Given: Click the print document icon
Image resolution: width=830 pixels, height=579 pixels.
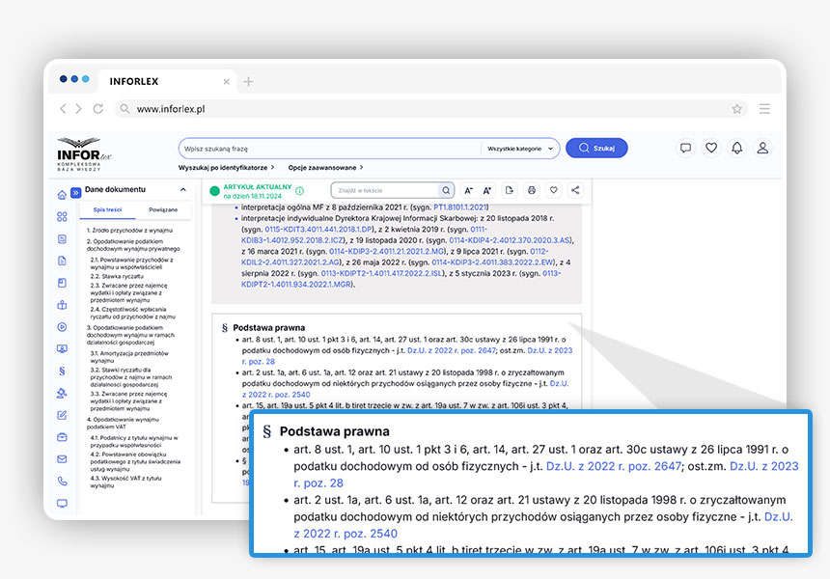Looking at the screenshot, I should [532, 190].
